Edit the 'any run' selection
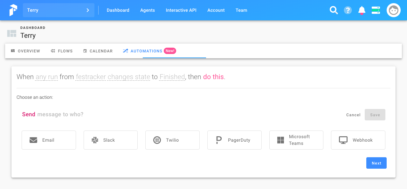Viewport: 407px width, 189px height. (x=46, y=77)
